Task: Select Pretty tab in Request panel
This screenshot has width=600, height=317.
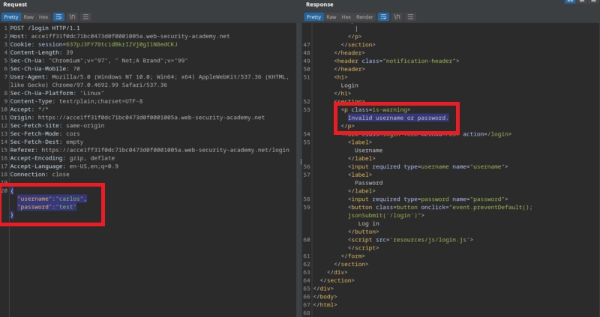Action: tap(11, 16)
